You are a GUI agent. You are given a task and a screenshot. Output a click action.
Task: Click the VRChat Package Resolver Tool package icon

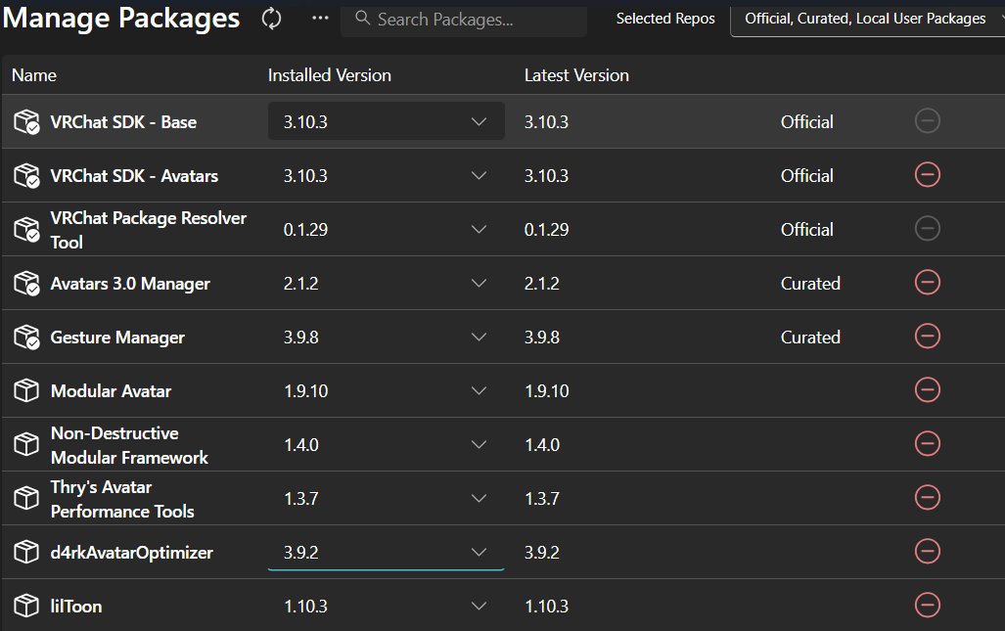[x=26, y=229]
